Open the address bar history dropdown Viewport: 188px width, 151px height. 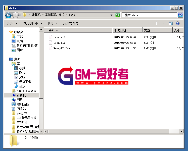(112, 15)
